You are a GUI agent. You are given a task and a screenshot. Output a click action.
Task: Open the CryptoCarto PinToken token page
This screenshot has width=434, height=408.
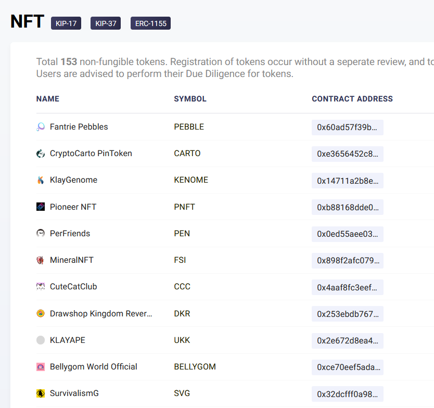(x=91, y=154)
